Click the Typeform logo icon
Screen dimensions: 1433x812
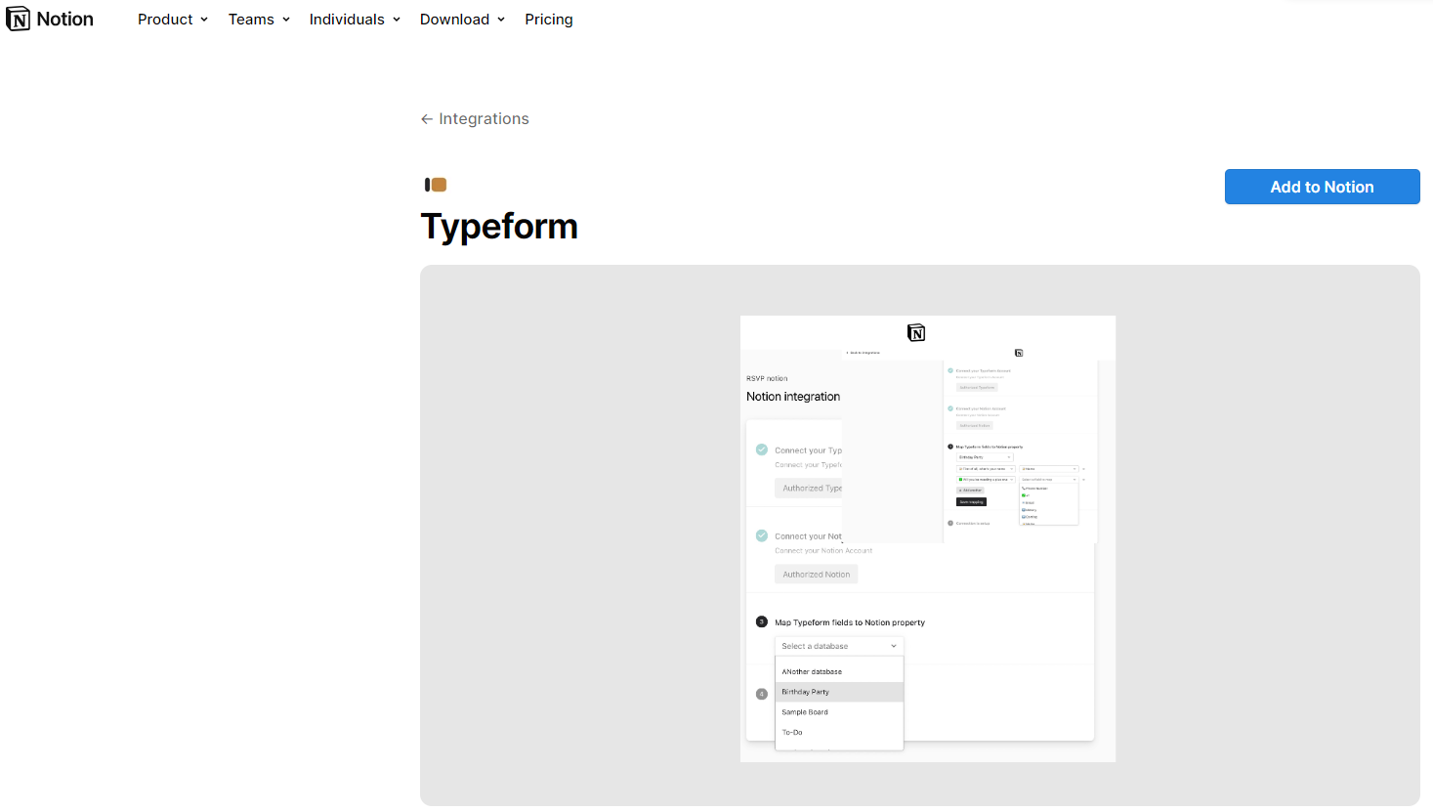pyautogui.click(x=436, y=185)
